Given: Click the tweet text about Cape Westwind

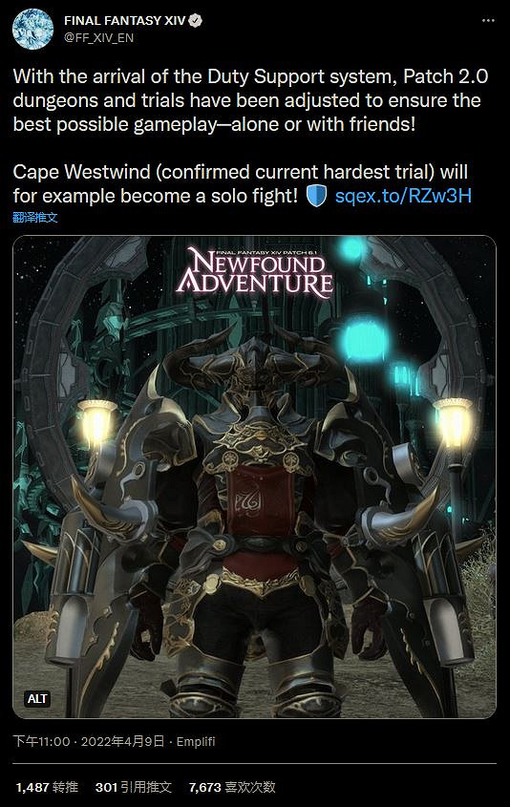Looking at the screenshot, I should pos(242,183).
